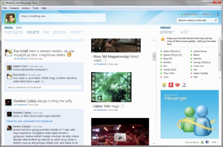The image size is (223, 147).
Task: Click Dzsidzsi's avatar on allergia post
Action: click(8, 102)
